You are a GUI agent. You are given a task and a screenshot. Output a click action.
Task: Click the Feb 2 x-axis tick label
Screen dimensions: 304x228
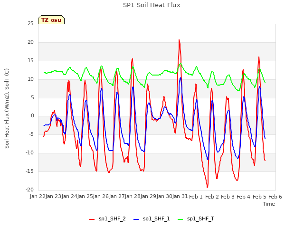point(212,197)
